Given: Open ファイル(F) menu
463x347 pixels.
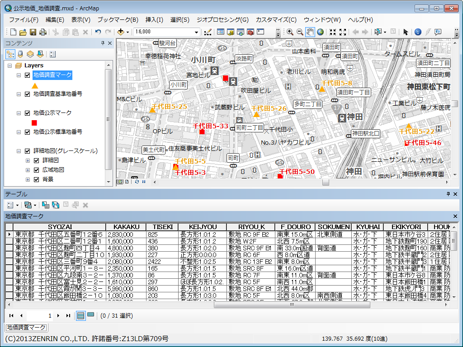Looking at the screenshot, I should 24,20.
